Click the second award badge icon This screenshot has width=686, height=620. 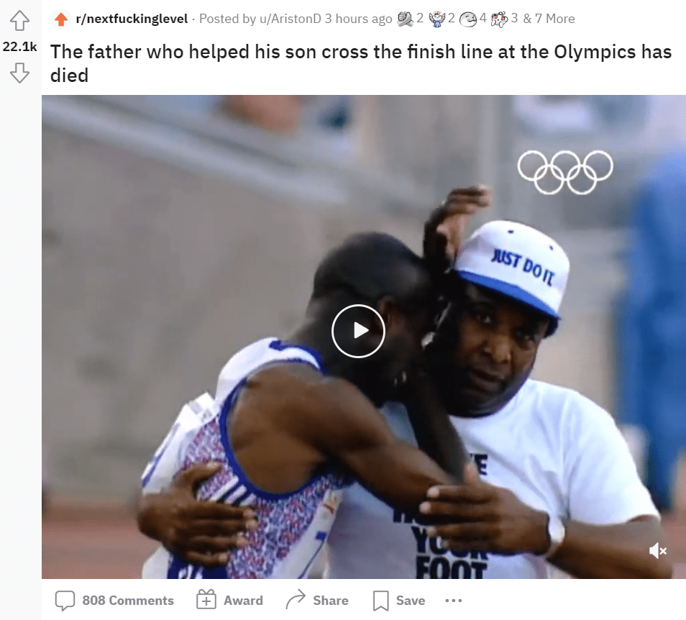(x=436, y=19)
